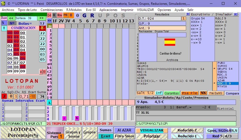Click the red -E- button
The image size is (241, 140).
pyautogui.click(x=42, y=28)
